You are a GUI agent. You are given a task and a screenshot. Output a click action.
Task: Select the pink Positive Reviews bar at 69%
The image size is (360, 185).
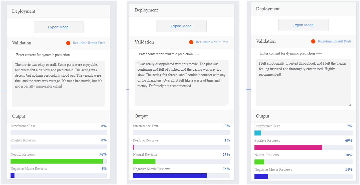coord(288,147)
